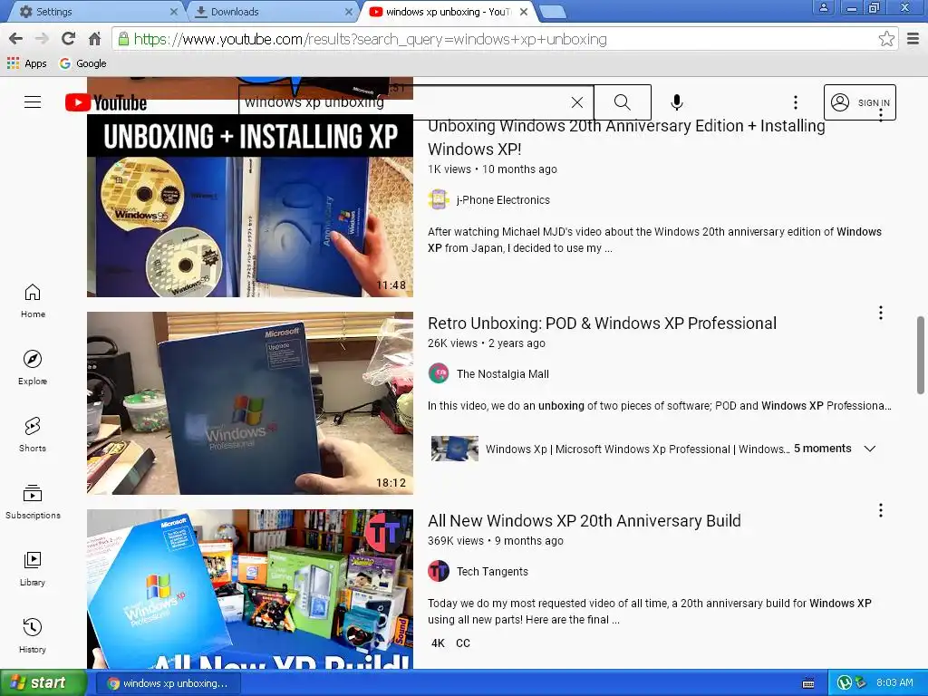Screen dimensions: 928x696
Task: Click the taskbar on-screen keyboard icon
Action: pos(807,683)
